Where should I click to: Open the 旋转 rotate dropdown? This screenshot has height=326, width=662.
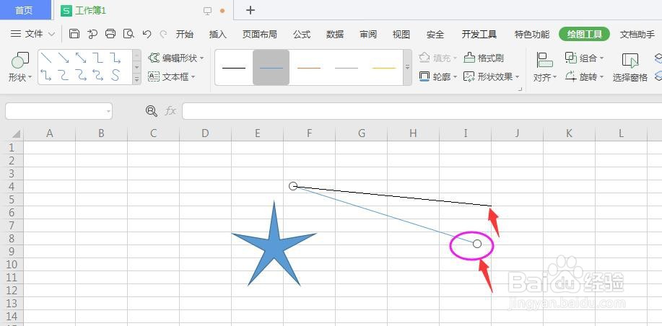pos(601,77)
